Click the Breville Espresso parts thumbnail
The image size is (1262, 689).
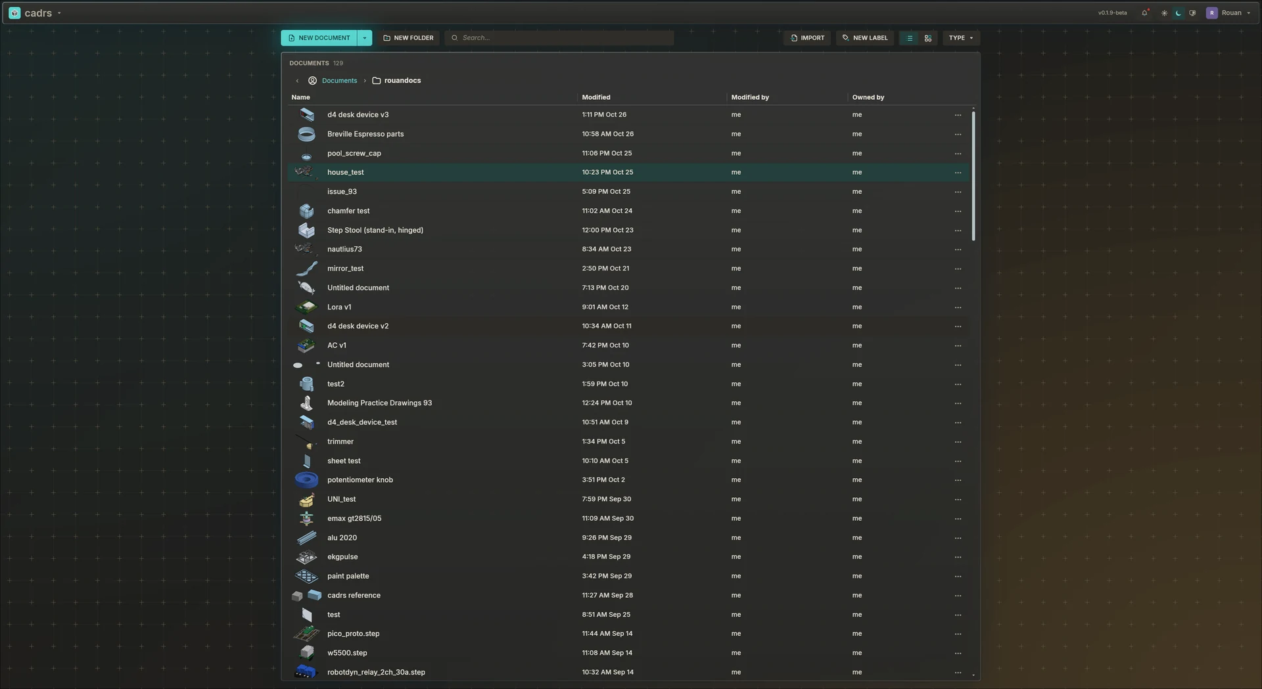click(306, 134)
